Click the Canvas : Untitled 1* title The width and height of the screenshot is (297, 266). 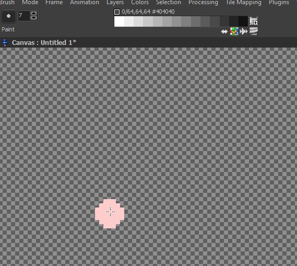(44, 42)
